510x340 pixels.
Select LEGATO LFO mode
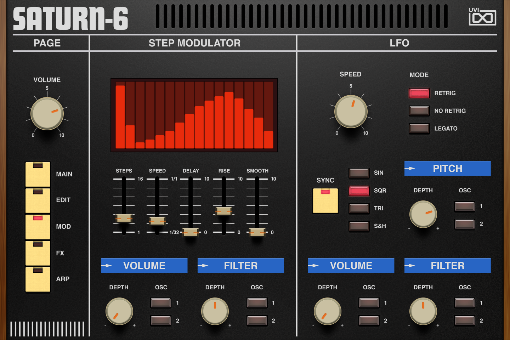pos(419,129)
